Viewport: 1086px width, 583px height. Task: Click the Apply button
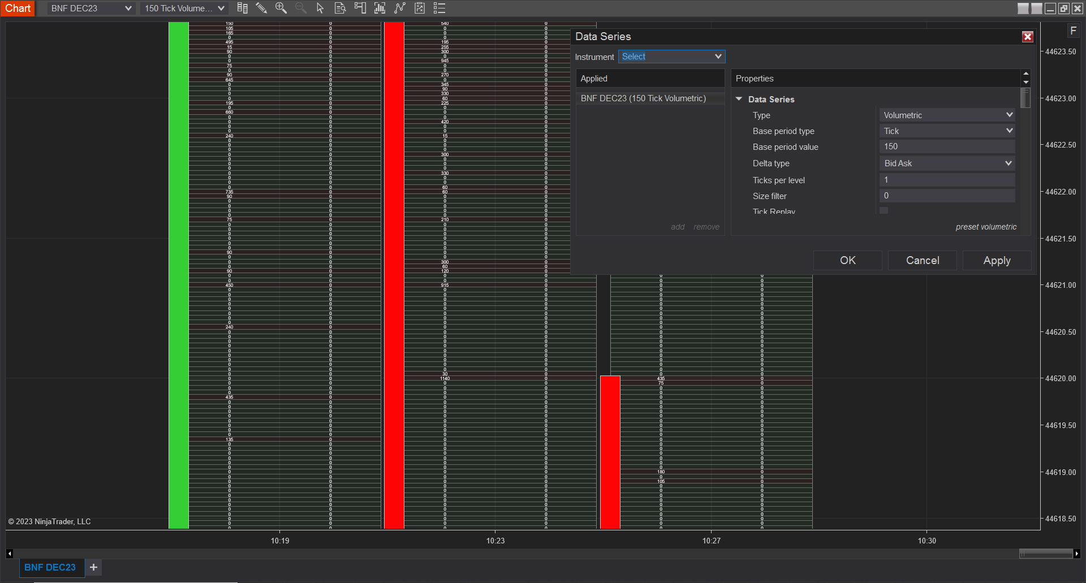pos(997,261)
